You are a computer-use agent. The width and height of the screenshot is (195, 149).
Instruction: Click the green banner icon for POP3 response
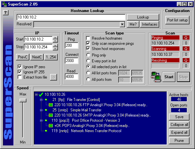pos(51,126)
